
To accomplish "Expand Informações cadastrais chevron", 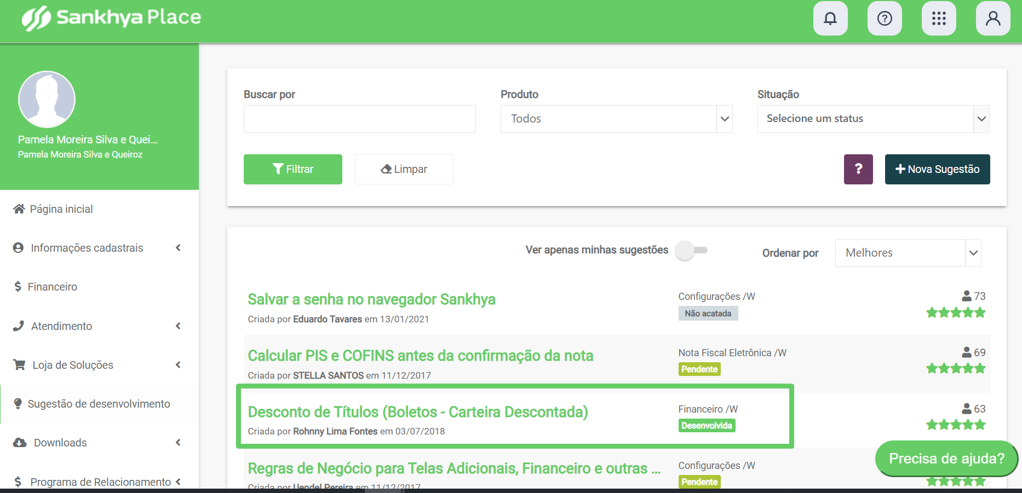I will tap(178, 248).
